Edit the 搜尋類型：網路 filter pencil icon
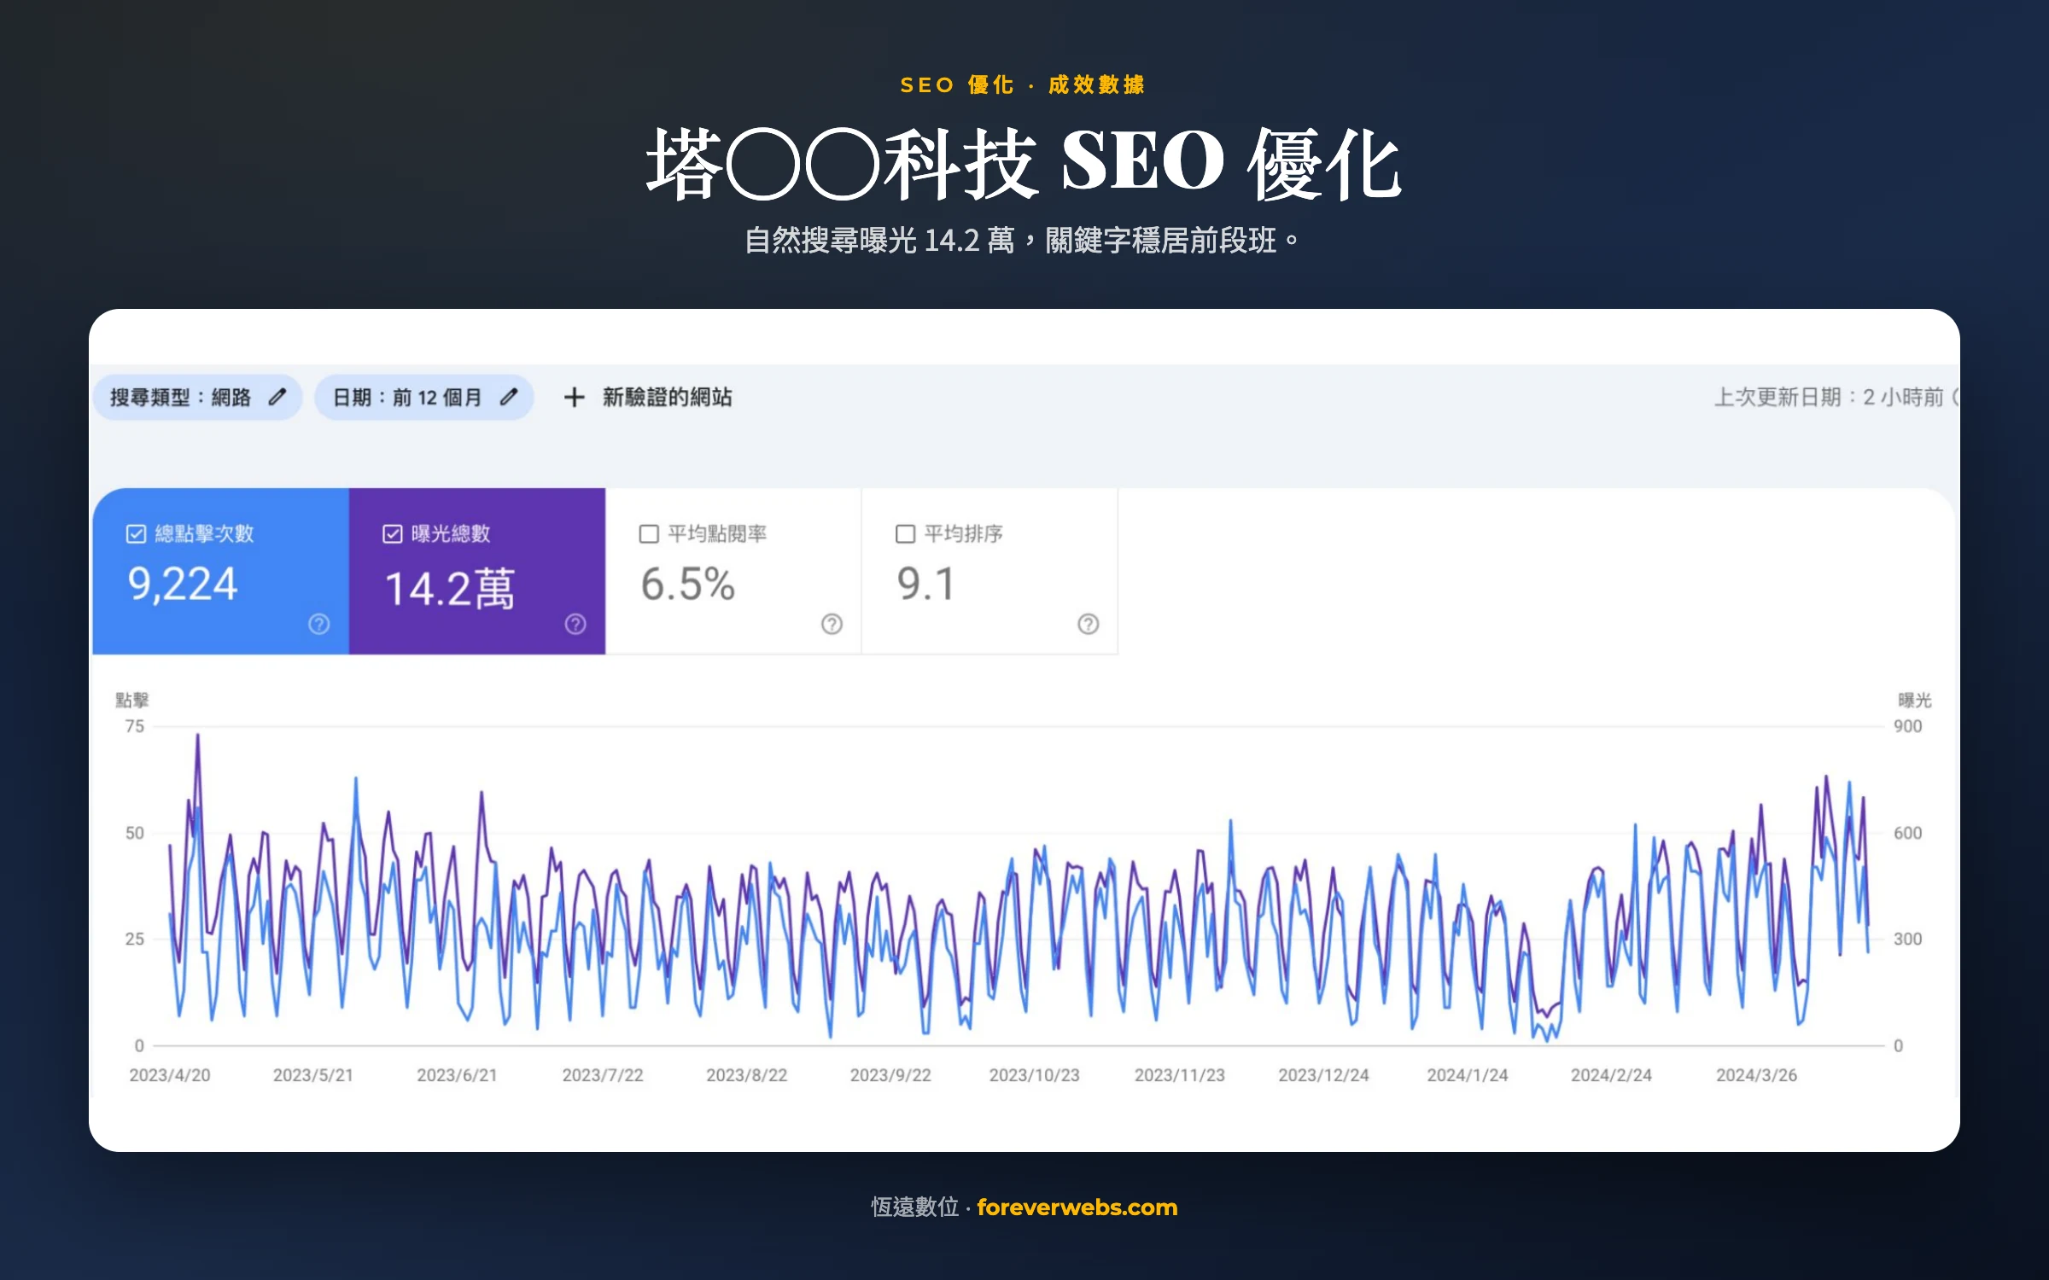This screenshot has width=2049, height=1280. [x=277, y=397]
